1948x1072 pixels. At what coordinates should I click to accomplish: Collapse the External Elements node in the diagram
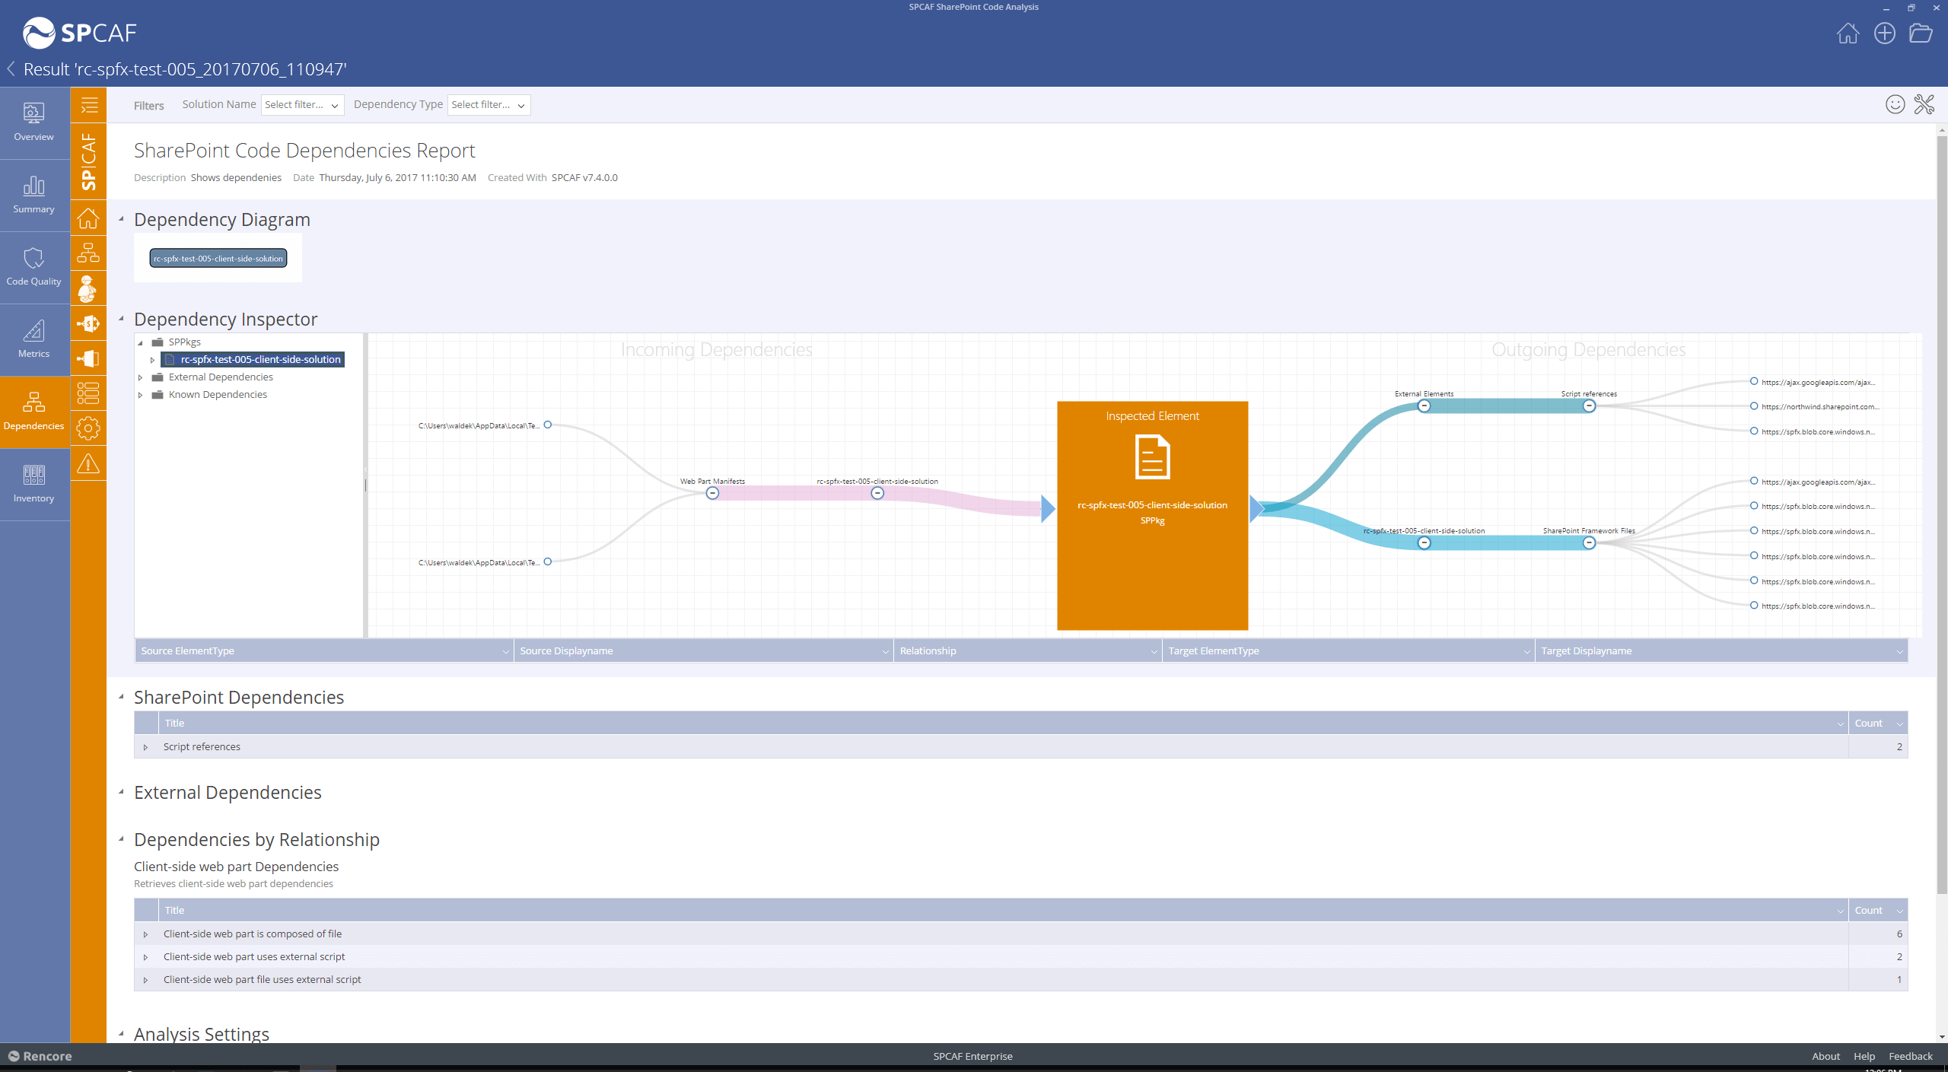[x=1424, y=406]
